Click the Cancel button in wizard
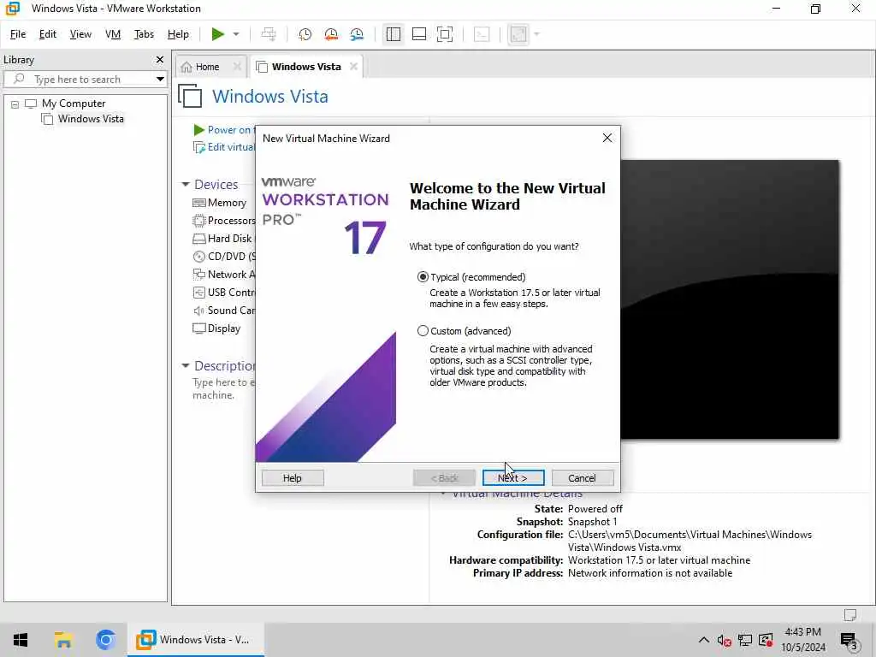 [x=582, y=478]
